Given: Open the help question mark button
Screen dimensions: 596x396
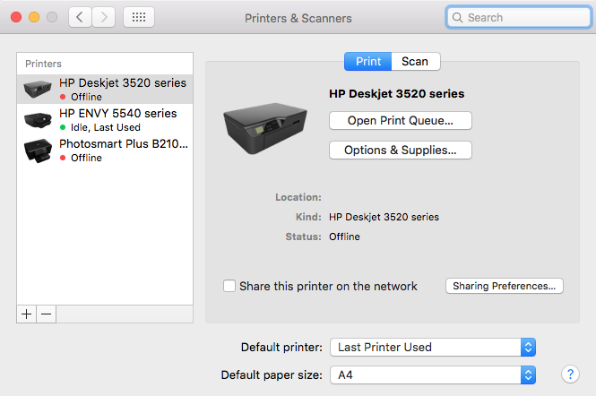Looking at the screenshot, I should point(568,374).
